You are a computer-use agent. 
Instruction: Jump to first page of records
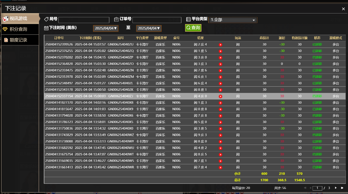coord(305,188)
